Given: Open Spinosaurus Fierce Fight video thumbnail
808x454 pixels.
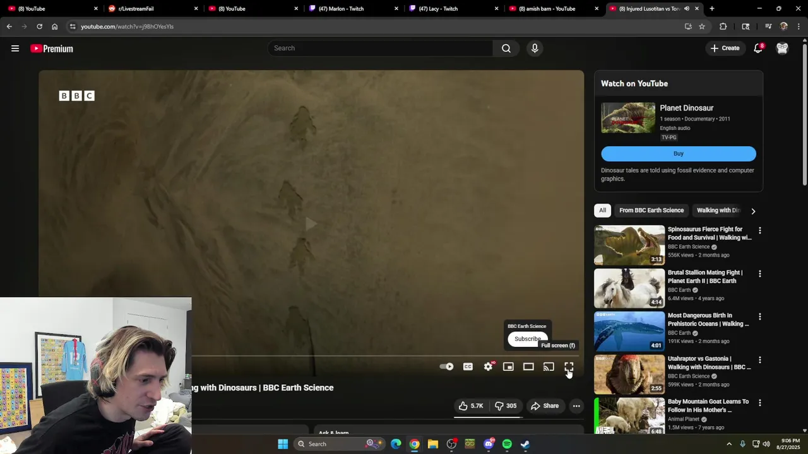Looking at the screenshot, I should pyautogui.click(x=629, y=245).
